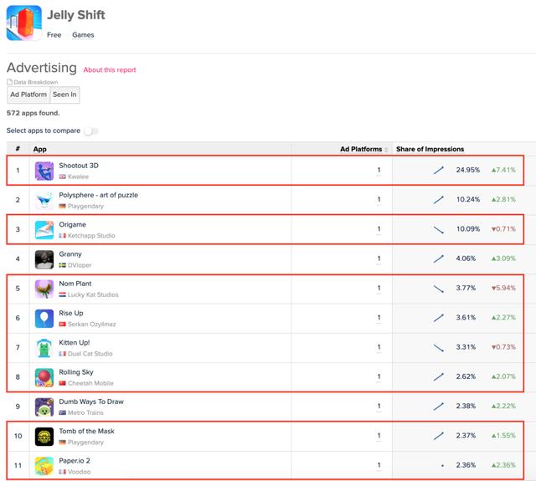The width and height of the screenshot is (536, 481).
Task: Open the Rolling Sky app icon
Action: [x=44, y=377]
